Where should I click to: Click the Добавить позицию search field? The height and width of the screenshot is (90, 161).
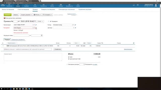tap(28, 49)
